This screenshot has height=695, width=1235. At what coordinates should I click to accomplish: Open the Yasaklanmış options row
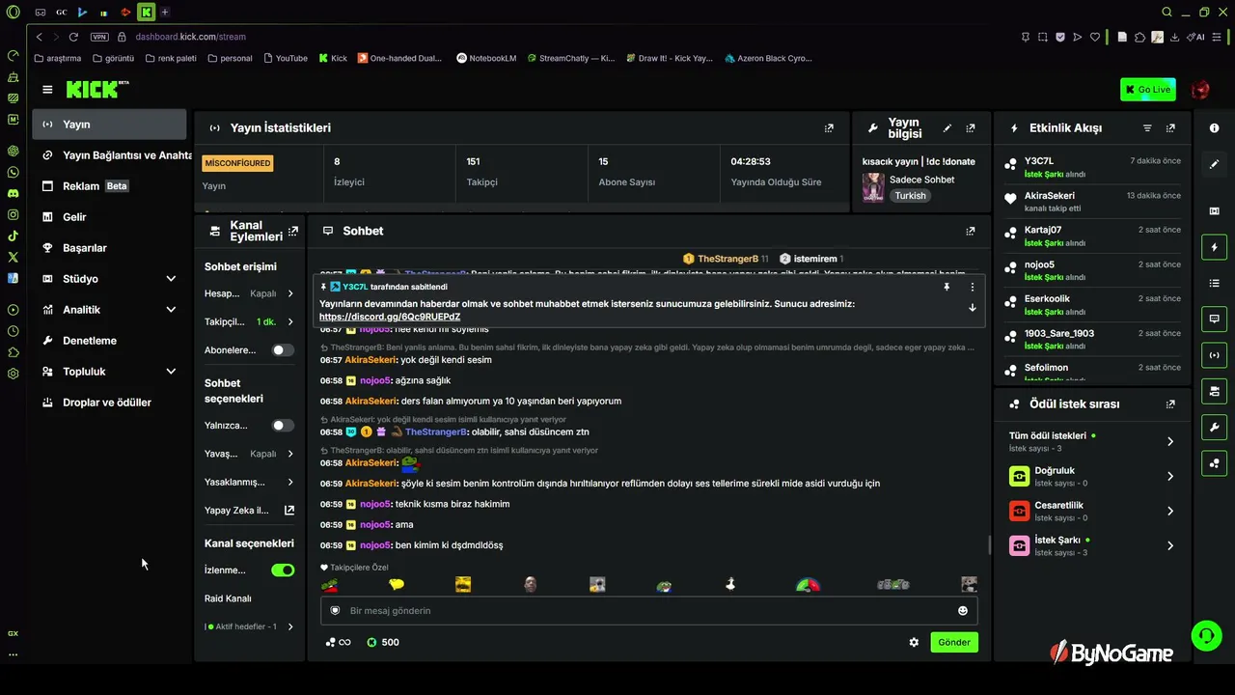(250, 482)
